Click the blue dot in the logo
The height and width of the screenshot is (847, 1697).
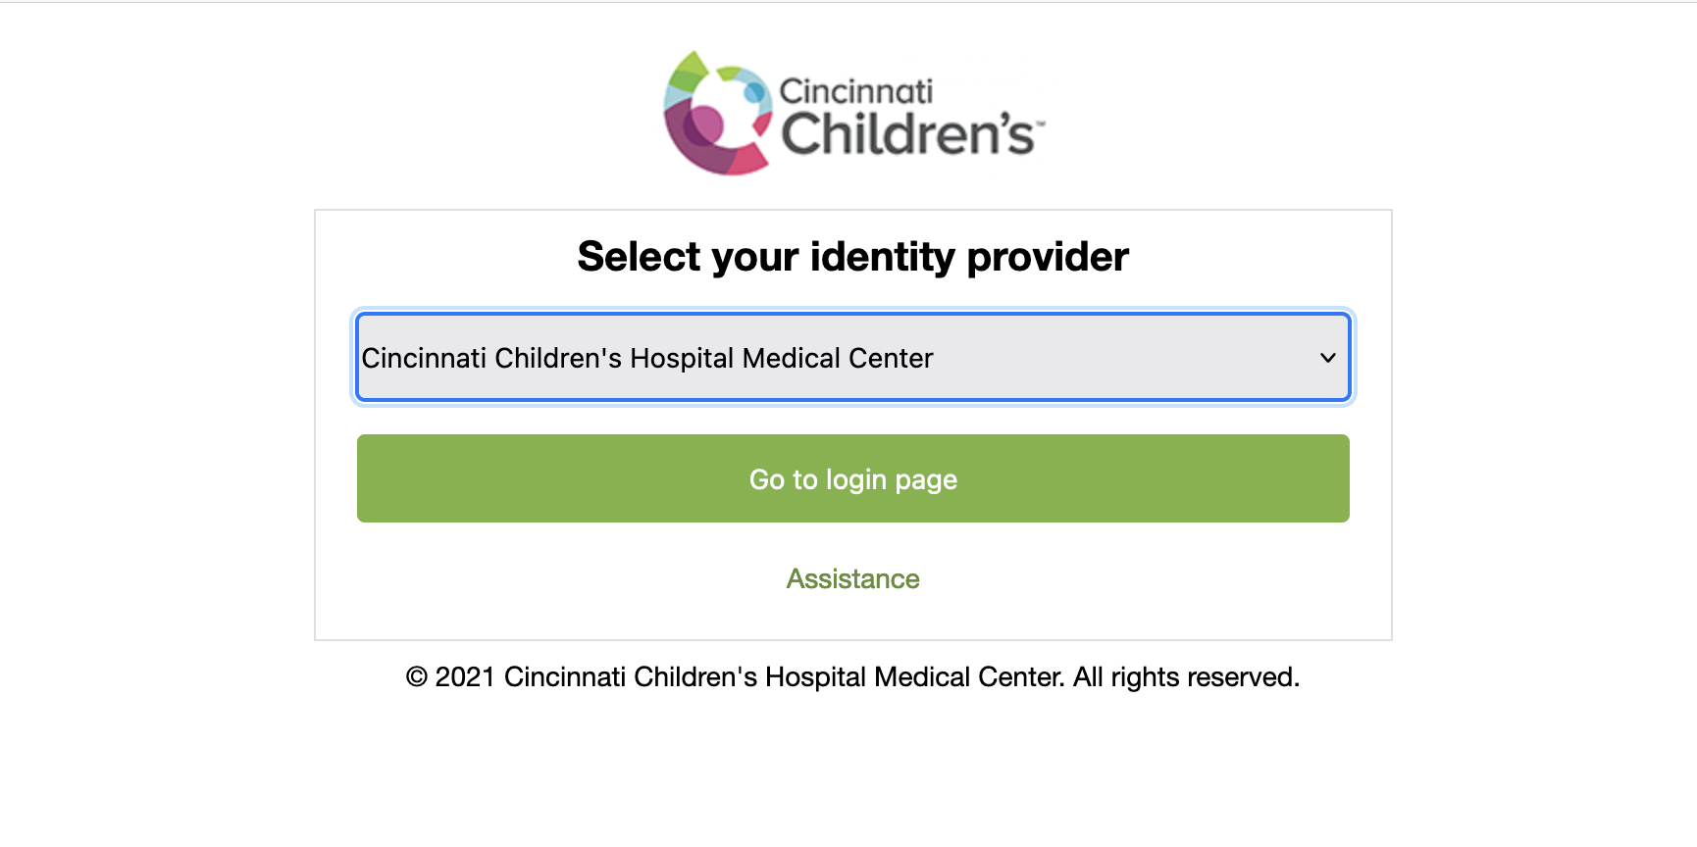pos(754,93)
